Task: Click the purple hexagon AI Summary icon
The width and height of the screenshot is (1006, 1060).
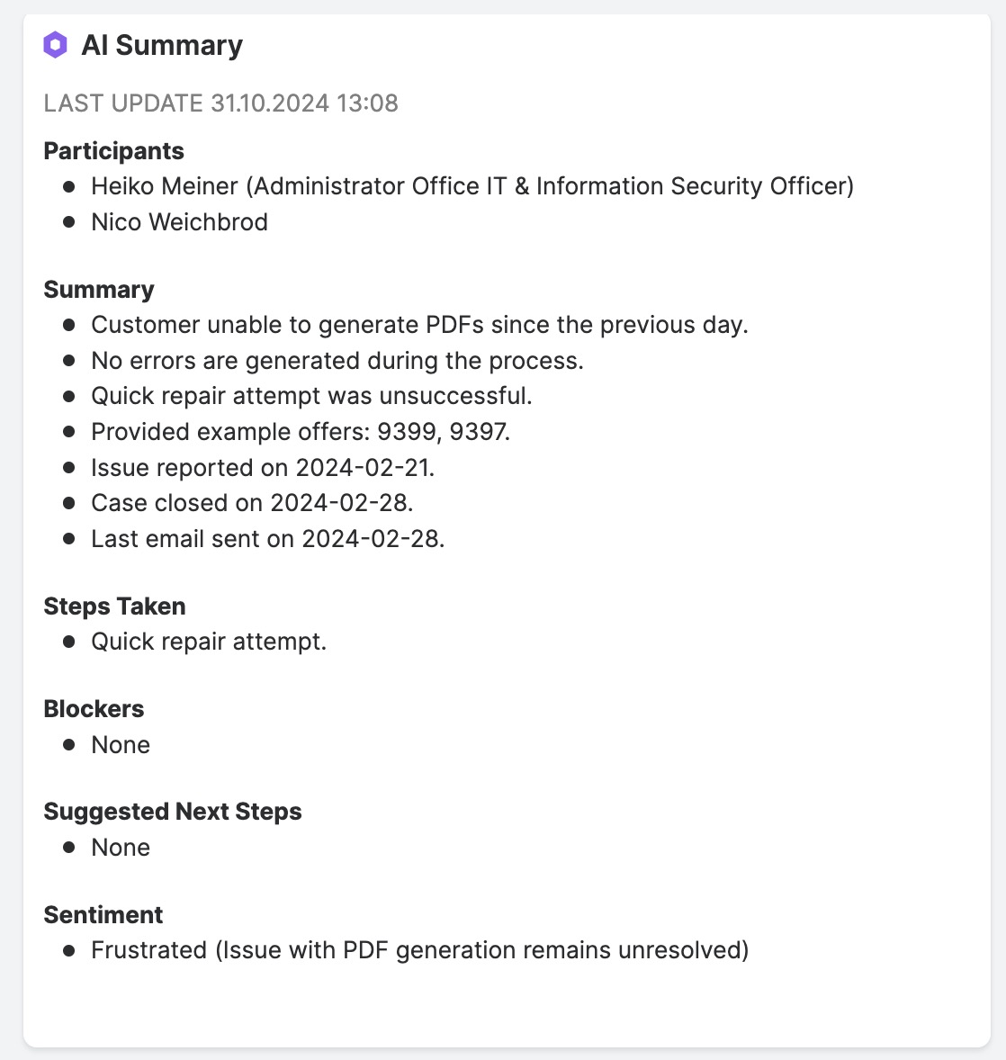Action: click(x=55, y=45)
